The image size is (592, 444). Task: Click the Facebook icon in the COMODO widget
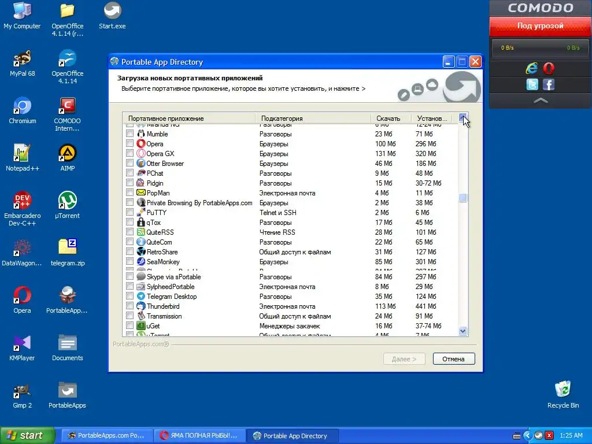click(x=549, y=84)
